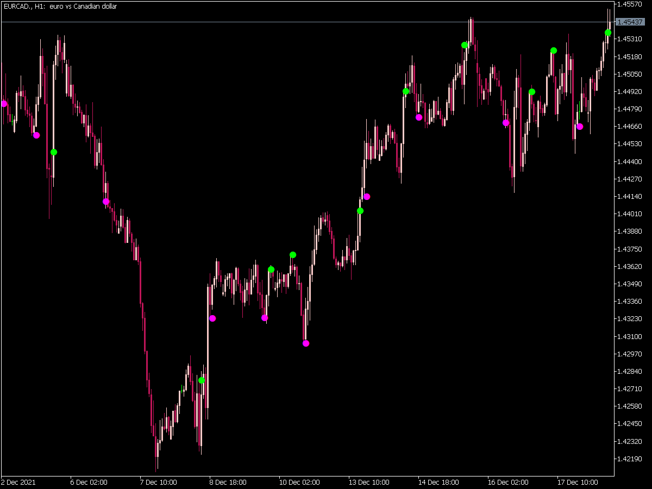Viewport: 652px width, 489px height.
Task: Click the 1.43620 price scale label
Action: pyautogui.click(x=631, y=266)
